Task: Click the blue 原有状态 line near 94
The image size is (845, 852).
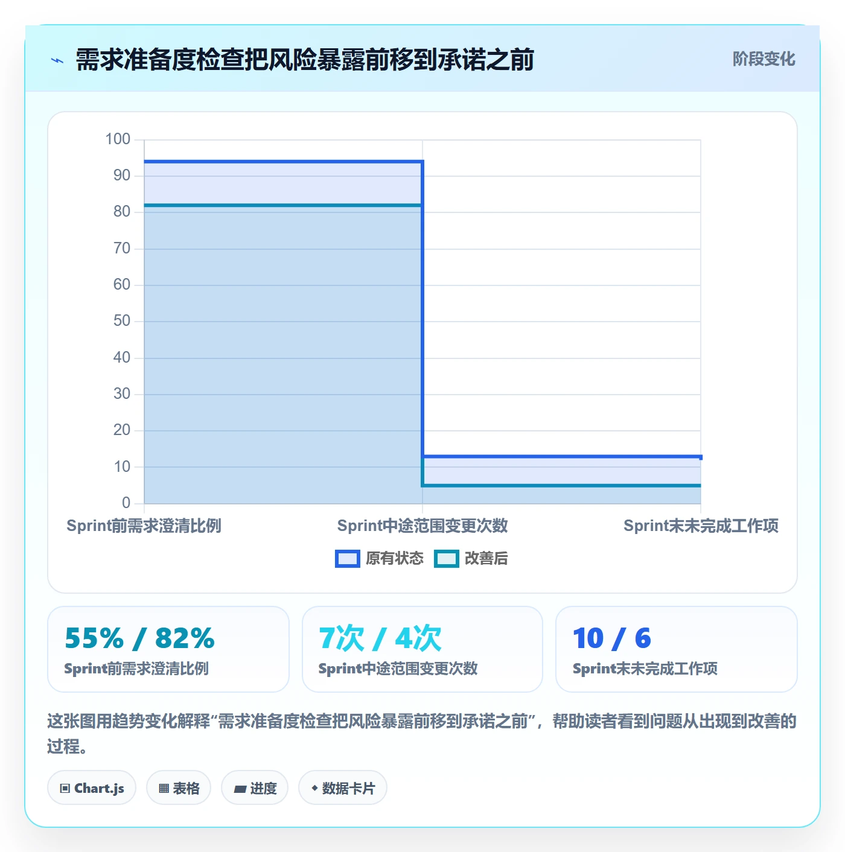Action: (x=283, y=162)
